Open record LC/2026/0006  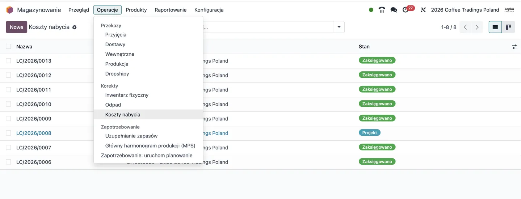pyautogui.click(x=34, y=162)
